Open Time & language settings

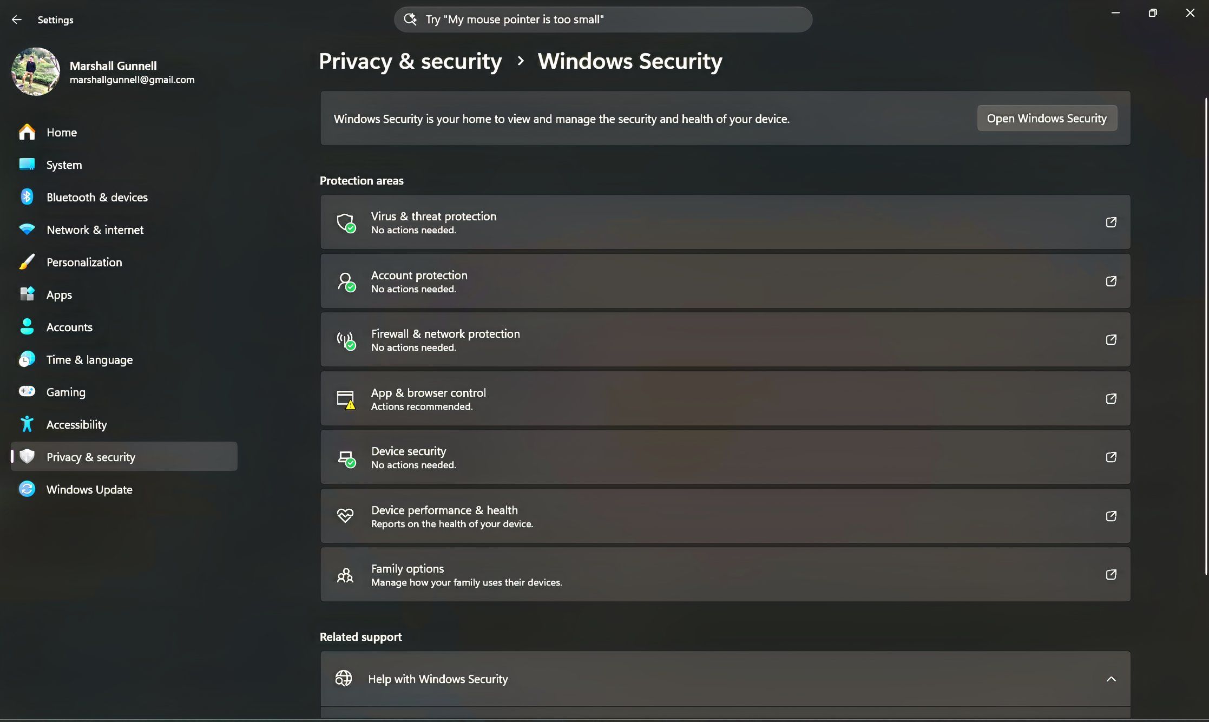[124, 359]
